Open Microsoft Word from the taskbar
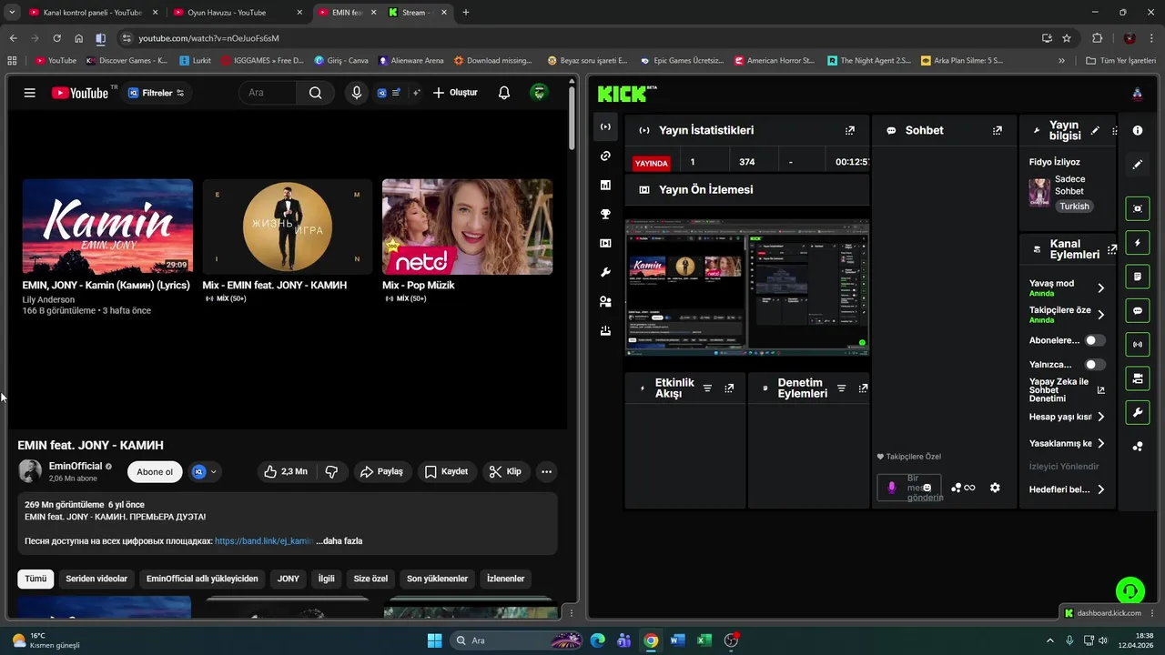Screen dimensions: 1165x655 coord(677,640)
